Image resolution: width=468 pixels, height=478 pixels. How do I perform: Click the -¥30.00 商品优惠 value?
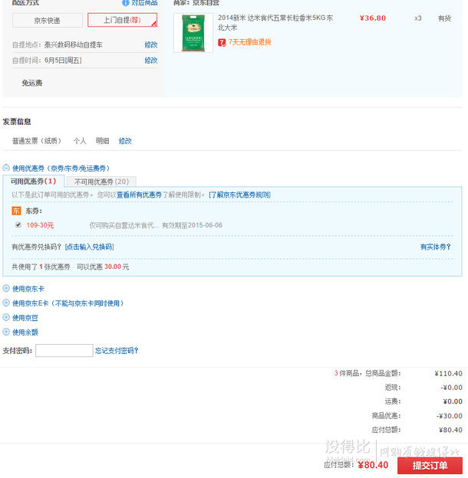[449, 416]
